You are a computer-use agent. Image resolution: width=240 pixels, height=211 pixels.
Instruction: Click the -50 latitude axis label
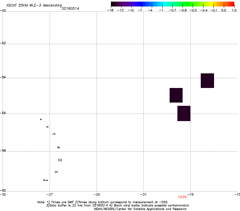(x=3, y=10)
